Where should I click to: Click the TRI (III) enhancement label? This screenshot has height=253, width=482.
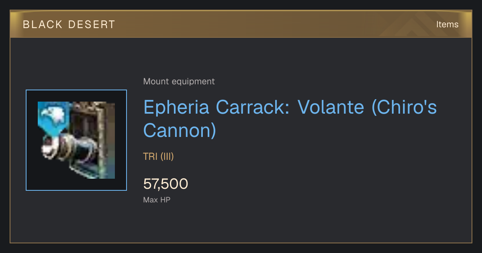tap(158, 157)
